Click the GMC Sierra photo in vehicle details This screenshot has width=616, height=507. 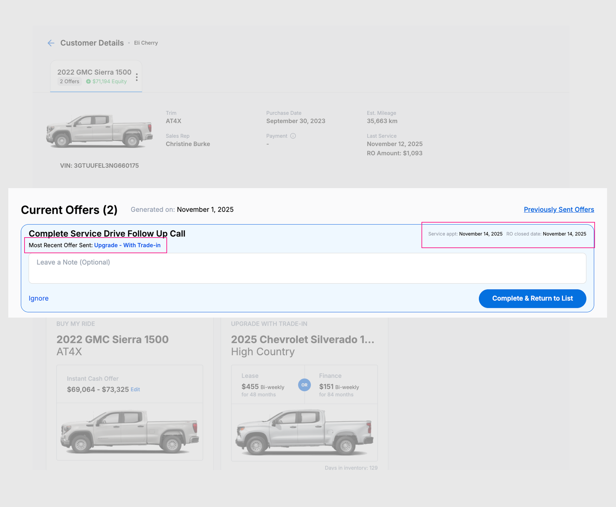click(99, 131)
